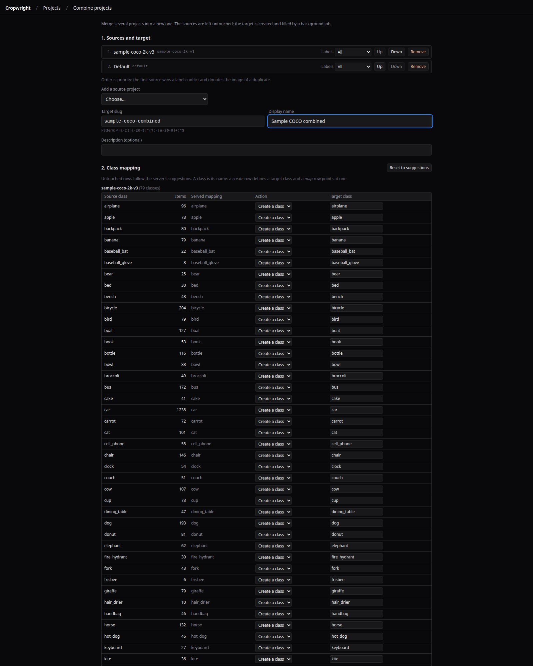Select the sample-coco-2k-v3 79 classes heading

coord(131,188)
